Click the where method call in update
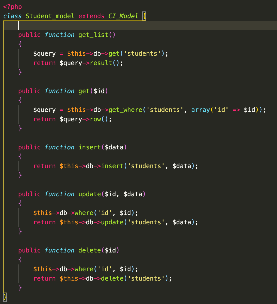Viewport: 277px width, 304px height. coord(84,213)
